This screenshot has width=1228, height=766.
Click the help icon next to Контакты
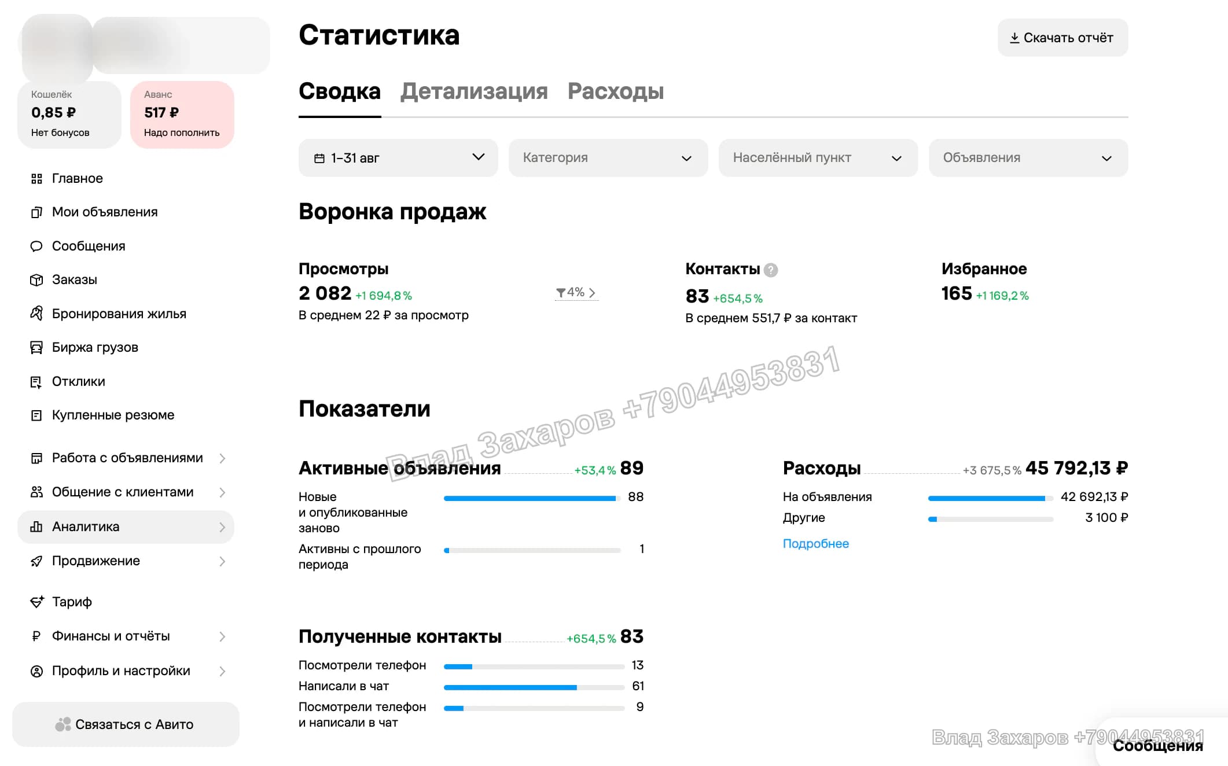[x=771, y=270]
